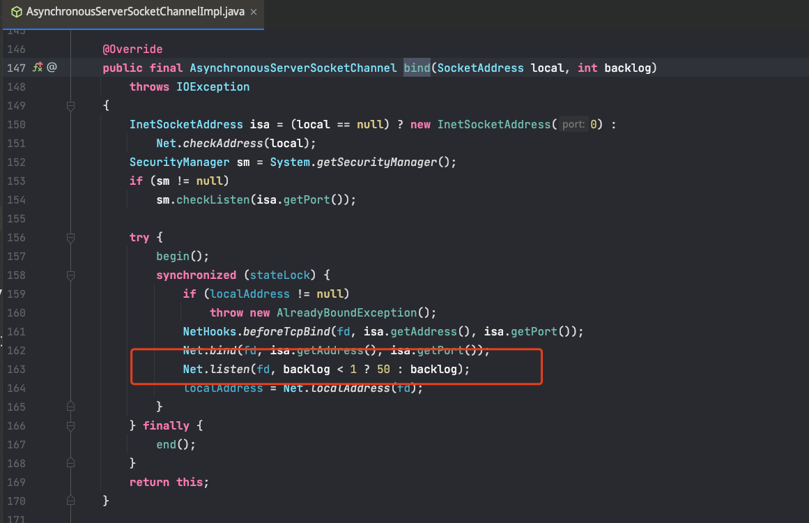The width and height of the screenshot is (809, 523).
Task: Click the class file icon in tab
Action: pos(17,12)
